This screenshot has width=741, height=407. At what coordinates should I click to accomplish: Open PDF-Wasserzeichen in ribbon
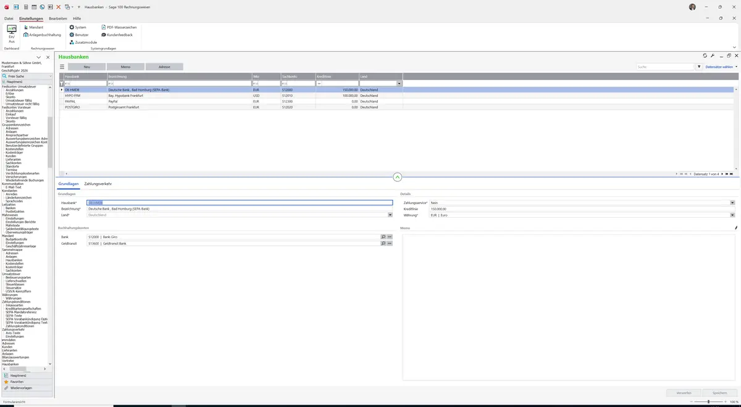click(119, 27)
